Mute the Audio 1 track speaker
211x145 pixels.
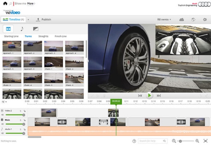point(2,133)
